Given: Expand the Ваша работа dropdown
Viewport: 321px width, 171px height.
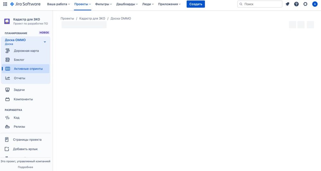Looking at the screenshot, I should click(58, 4).
